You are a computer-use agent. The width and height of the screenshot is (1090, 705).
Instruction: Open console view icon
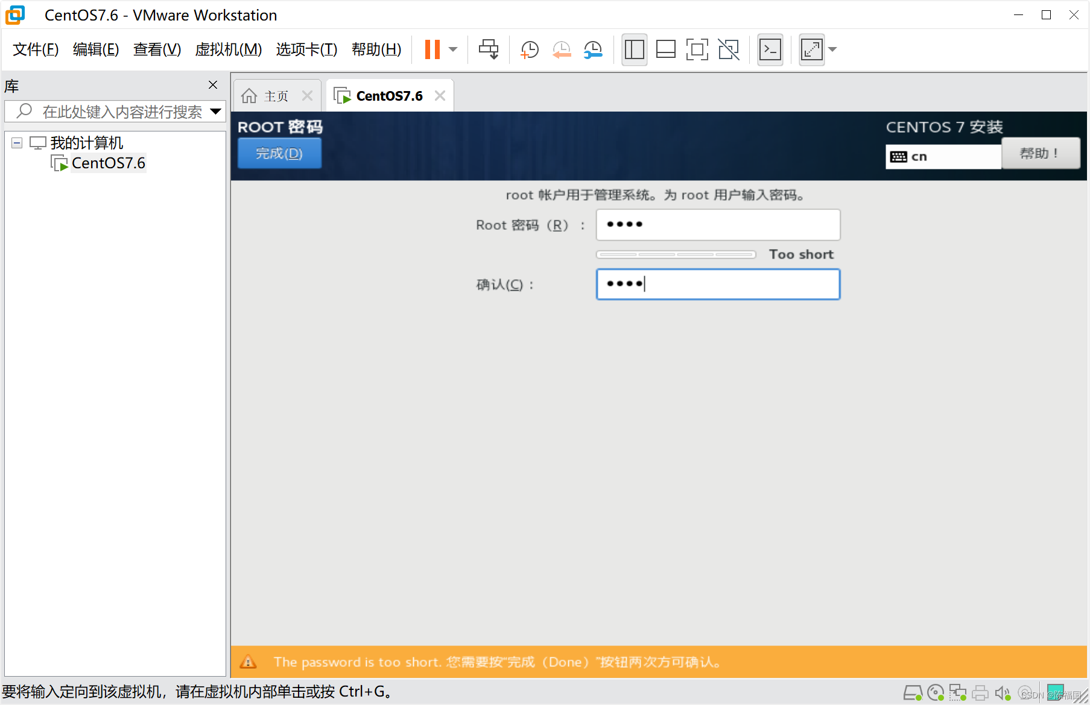(x=770, y=49)
